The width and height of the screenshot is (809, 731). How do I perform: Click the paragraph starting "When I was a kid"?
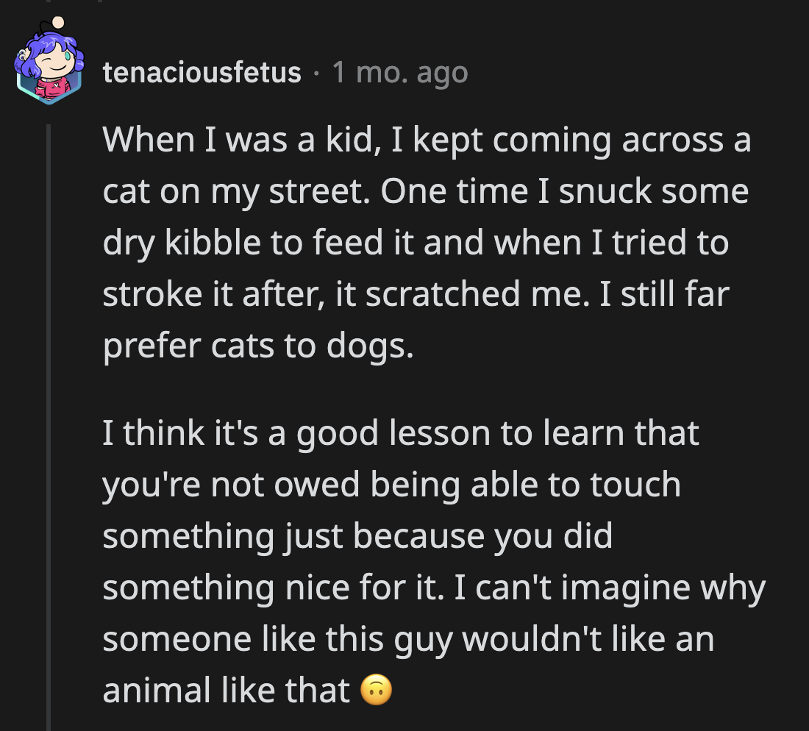pos(427,243)
